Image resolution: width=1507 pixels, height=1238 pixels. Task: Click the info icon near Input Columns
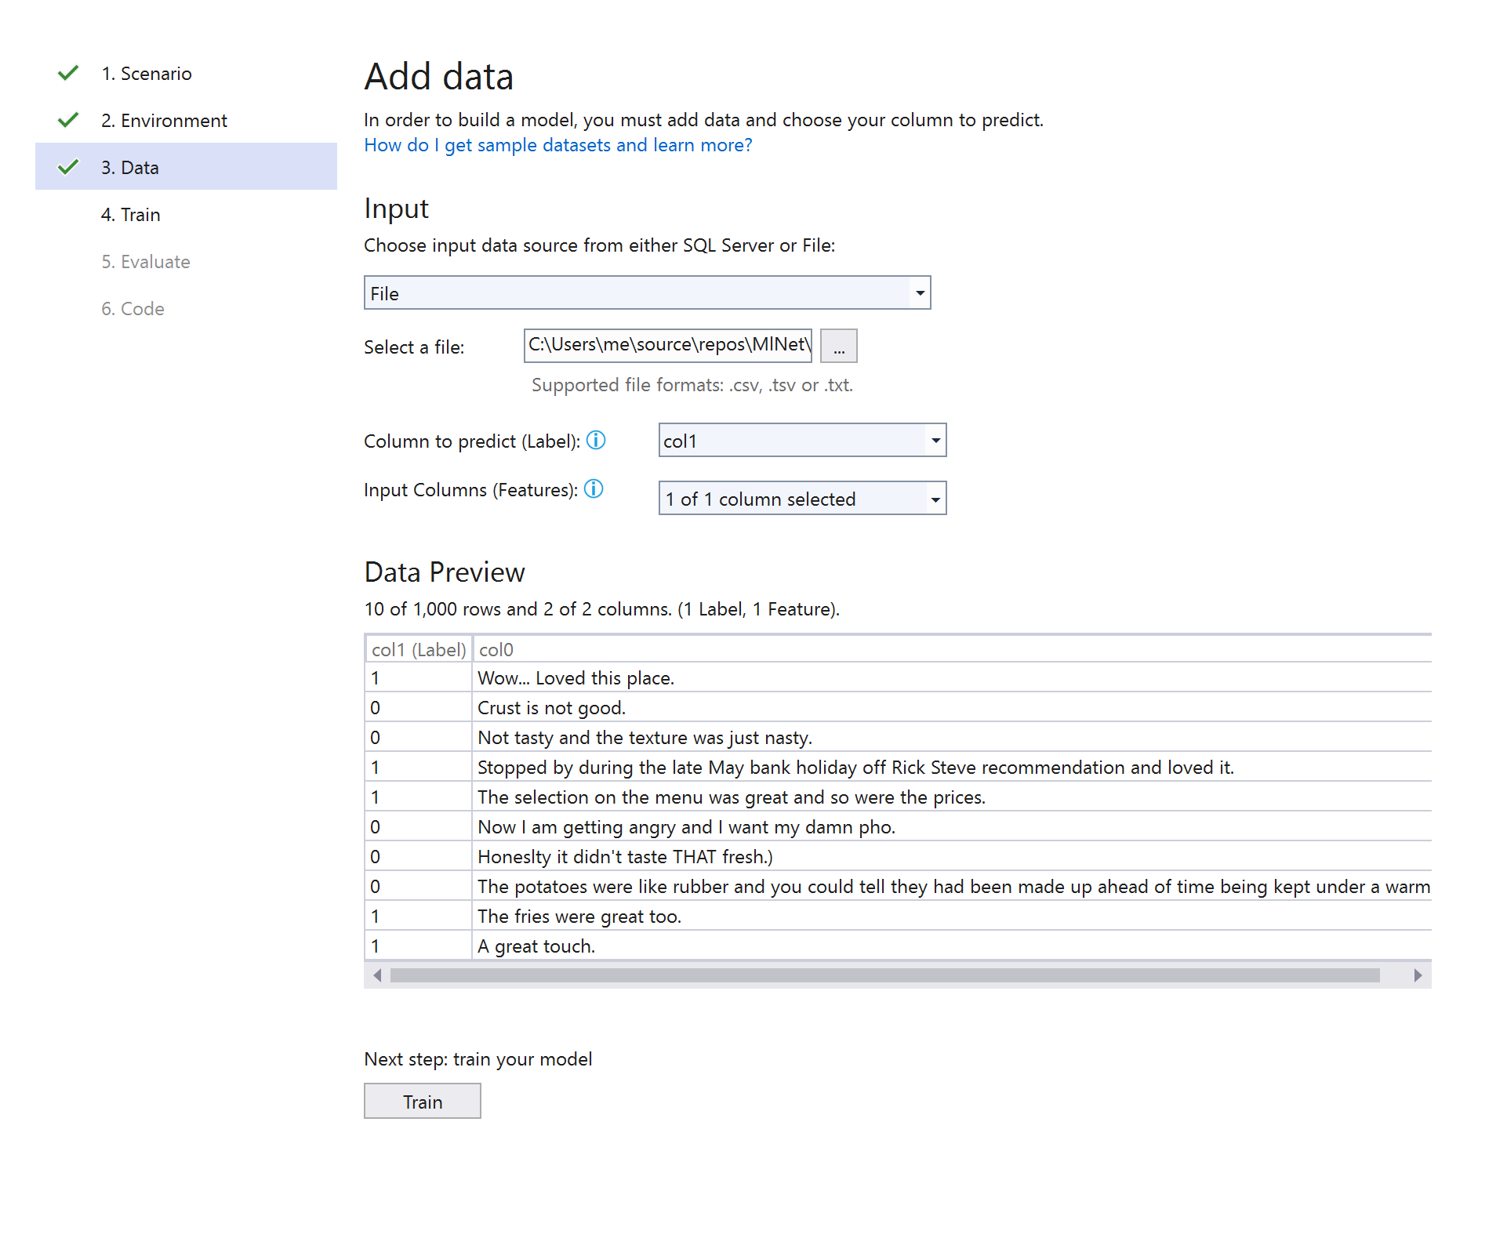594,489
